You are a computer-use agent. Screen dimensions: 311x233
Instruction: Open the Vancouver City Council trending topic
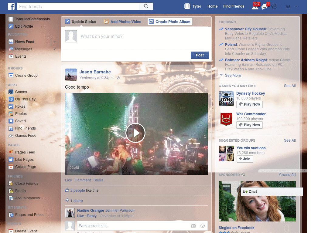245,29
